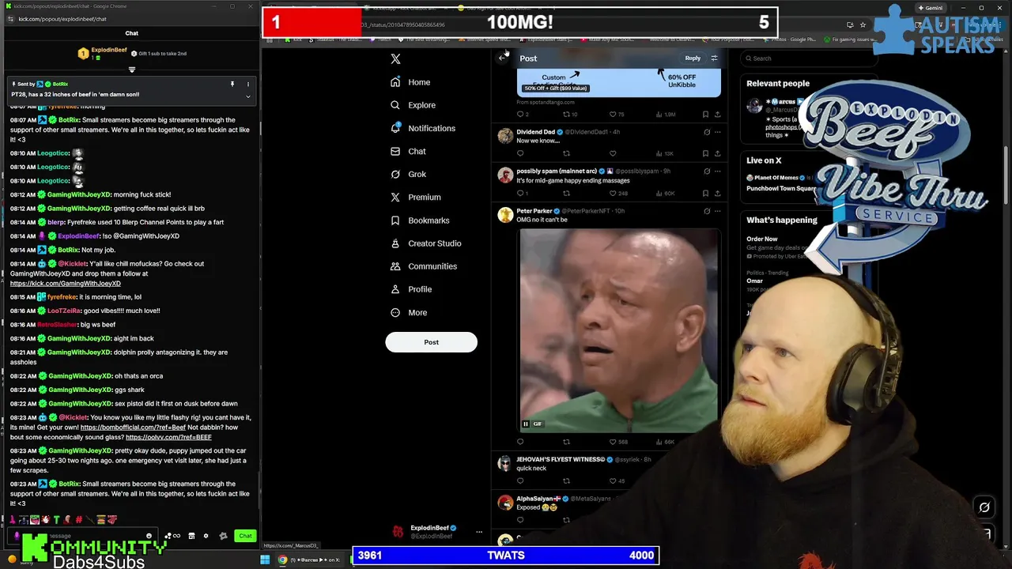The height and width of the screenshot is (569, 1012).
Task: Share the possibly spam reply
Action: (x=717, y=193)
